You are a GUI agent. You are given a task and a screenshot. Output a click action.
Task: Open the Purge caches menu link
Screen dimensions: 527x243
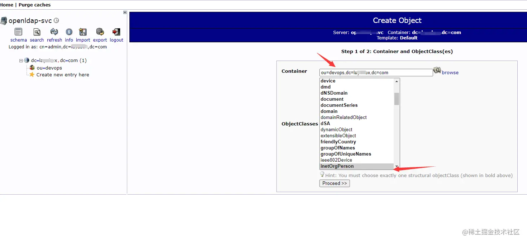34,5
